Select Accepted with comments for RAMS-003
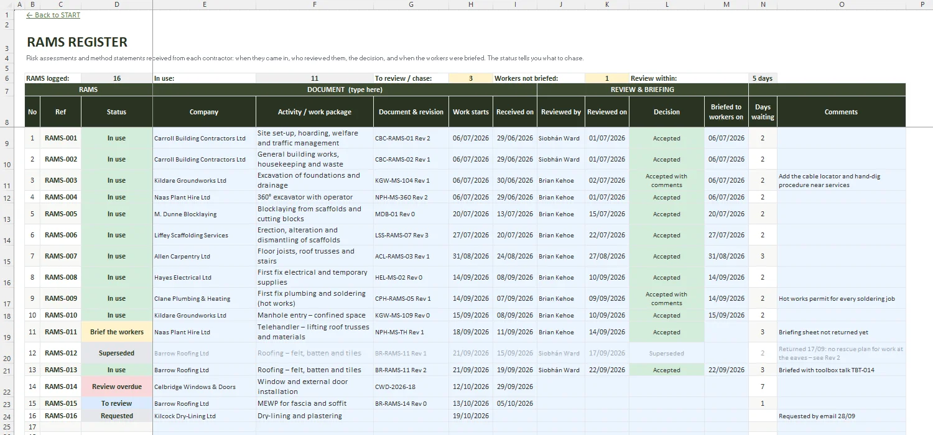The width and height of the screenshot is (933, 435). 667,180
